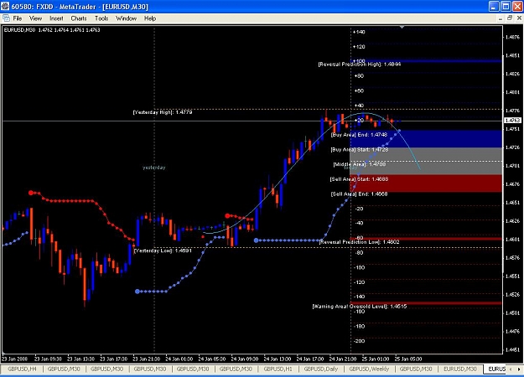Click the Buy Area Start 1.4728 label
The width and height of the screenshot is (524, 377).
coord(359,150)
